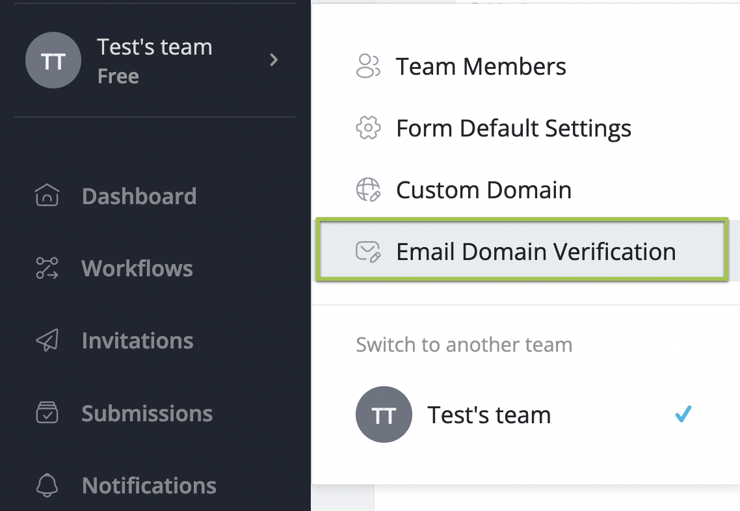Click the Invitations paper plane icon
The width and height of the screenshot is (740, 511).
click(47, 341)
